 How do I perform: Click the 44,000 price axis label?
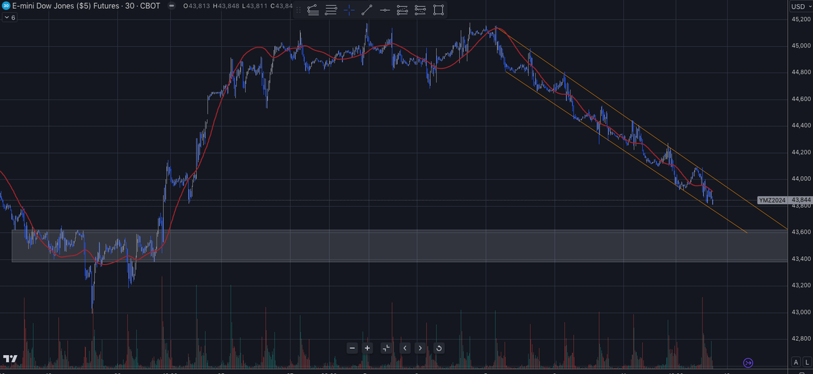point(801,179)
